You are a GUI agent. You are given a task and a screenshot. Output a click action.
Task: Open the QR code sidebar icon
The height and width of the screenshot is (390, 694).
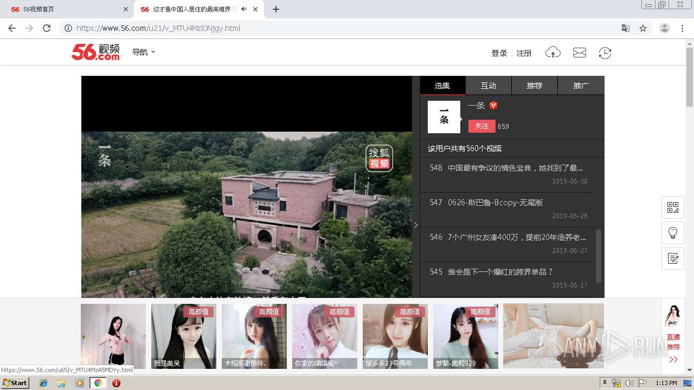pyautogui.click(x=673, y=207)
